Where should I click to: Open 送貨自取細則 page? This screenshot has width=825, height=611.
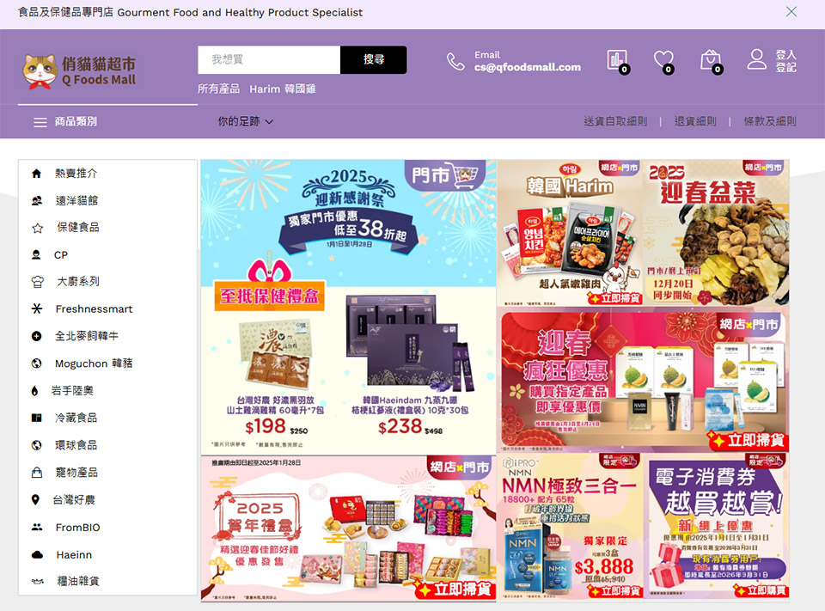pos(615,122)
